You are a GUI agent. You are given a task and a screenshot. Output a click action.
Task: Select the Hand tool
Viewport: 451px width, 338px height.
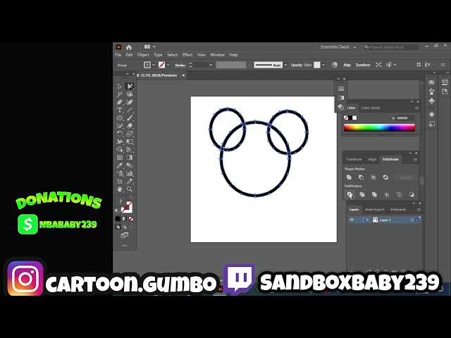click(120, 189)
